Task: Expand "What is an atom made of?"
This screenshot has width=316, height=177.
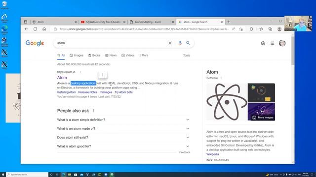Action: [x=123, y=129]
